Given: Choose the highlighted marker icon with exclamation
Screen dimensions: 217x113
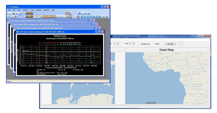Looking at the screenshot, I should 70,16.
